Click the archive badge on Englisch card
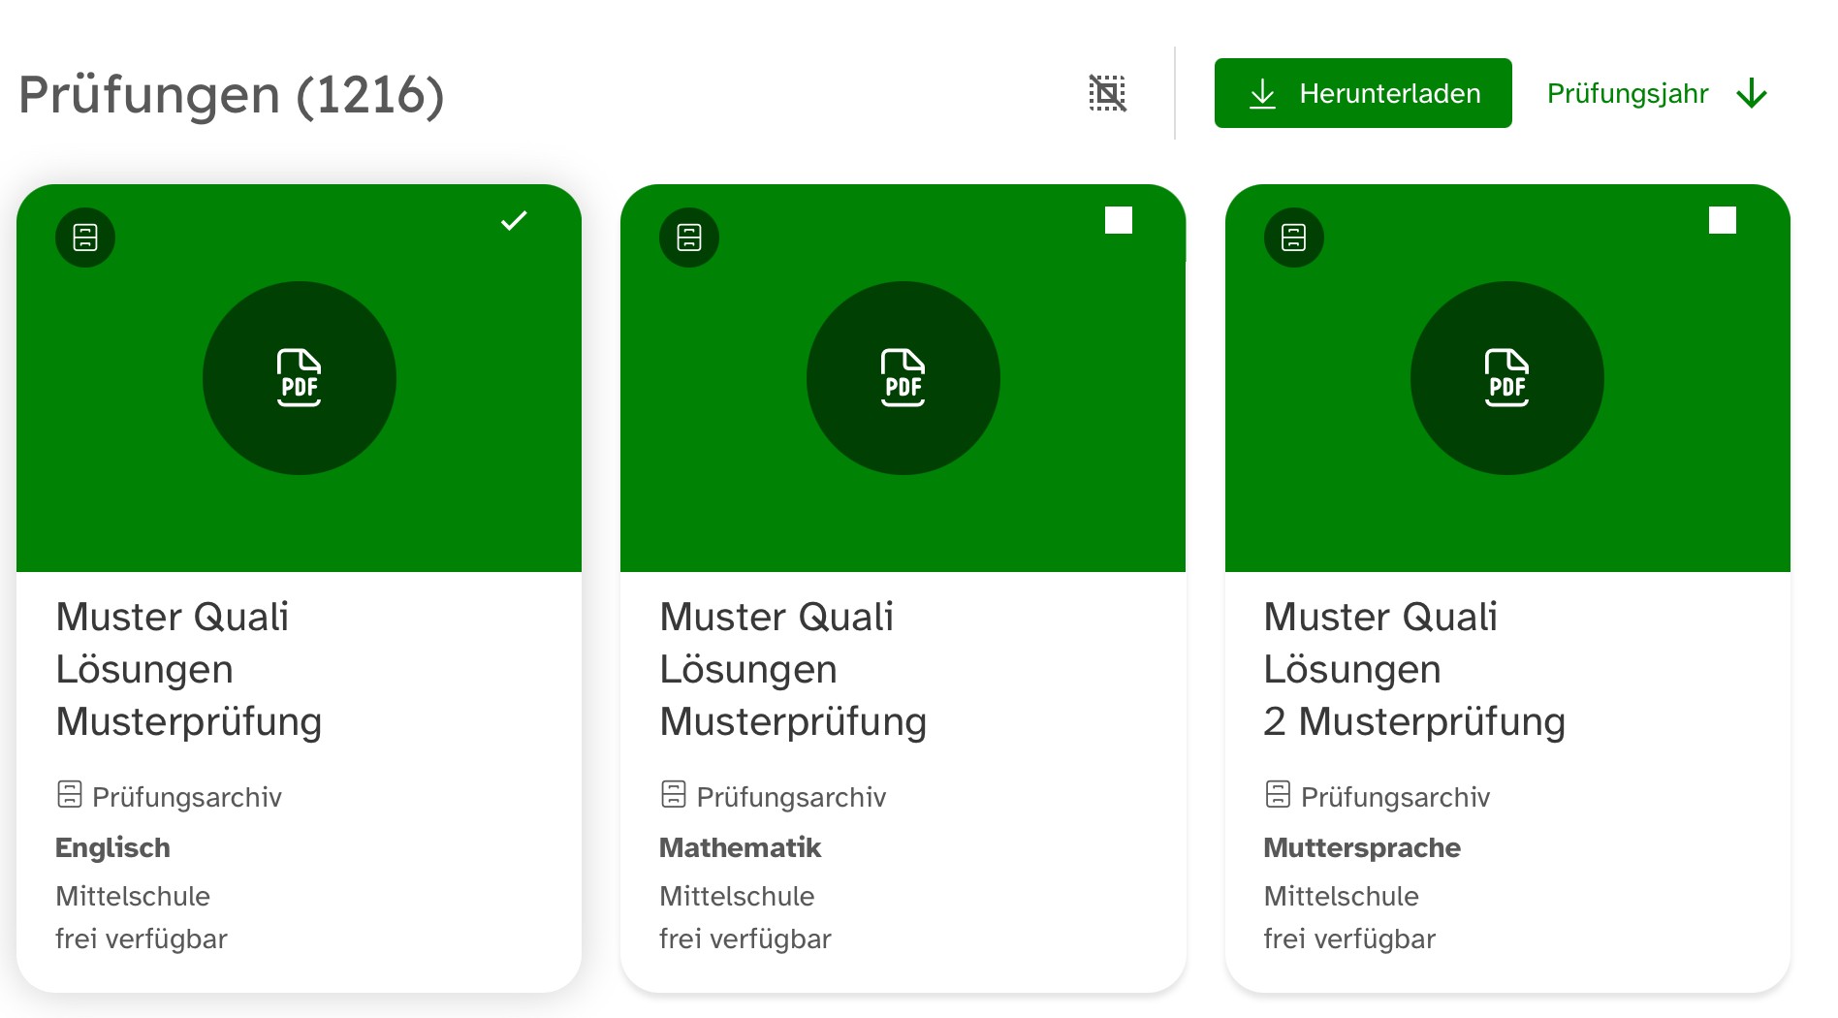The height and width of the screenshot is (1018, 1838). point(85,238)
